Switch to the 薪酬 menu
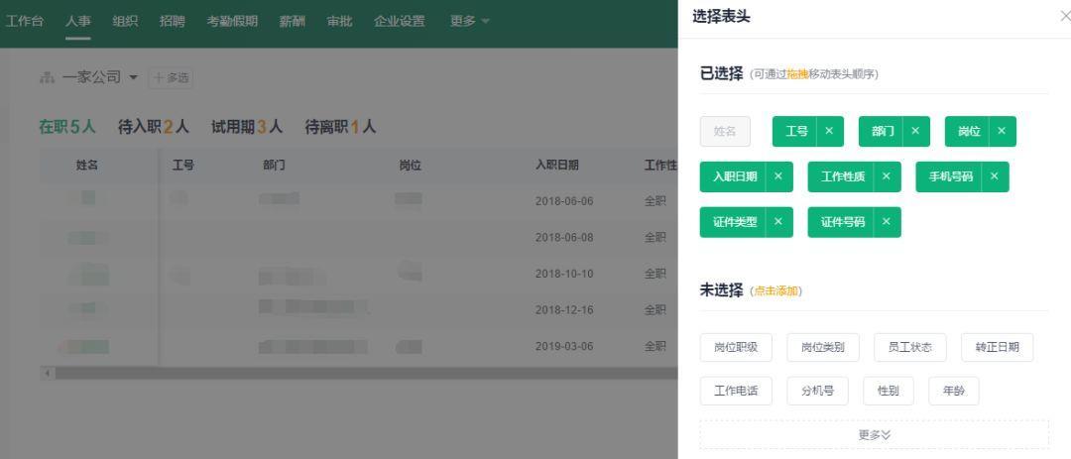The image size is (1071, 459). tap(292, 23)
